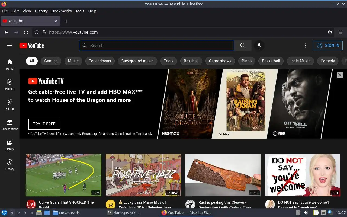Image resolution: width=347 pixels, height=217 pixels.
Task: Open History in sidebar
Action: click(10, 165)
